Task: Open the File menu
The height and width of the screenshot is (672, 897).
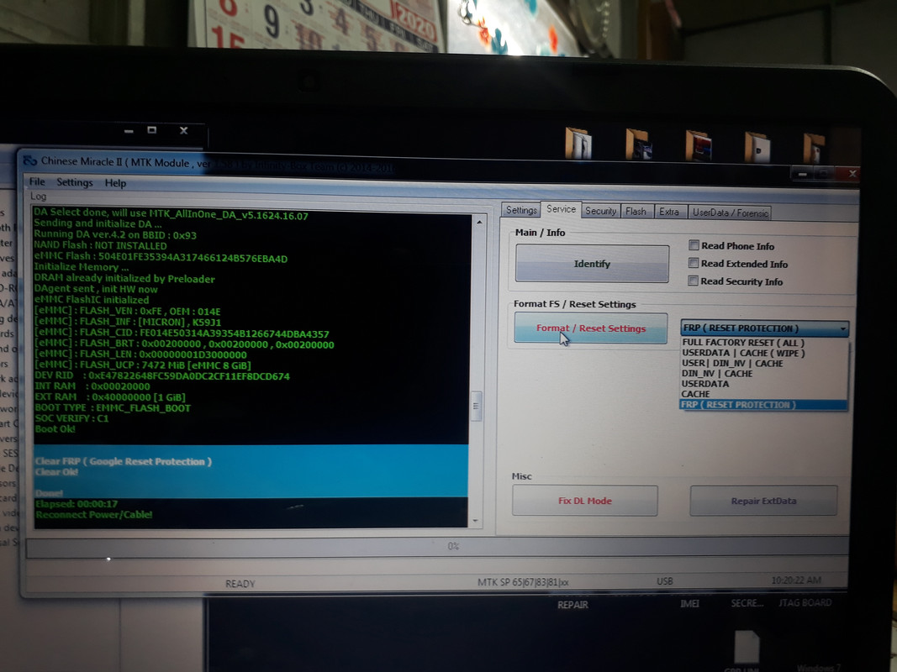Action: pos(37,181)
